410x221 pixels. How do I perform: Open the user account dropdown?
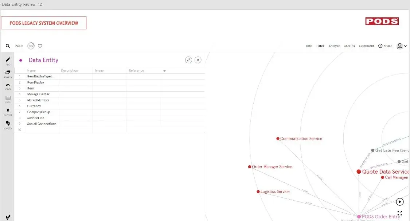click(402, 46)
